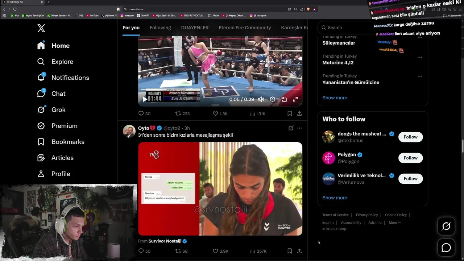Open Premium in the sidebar
Viewport: 464px width, 261px height.
tap(57, 126)
